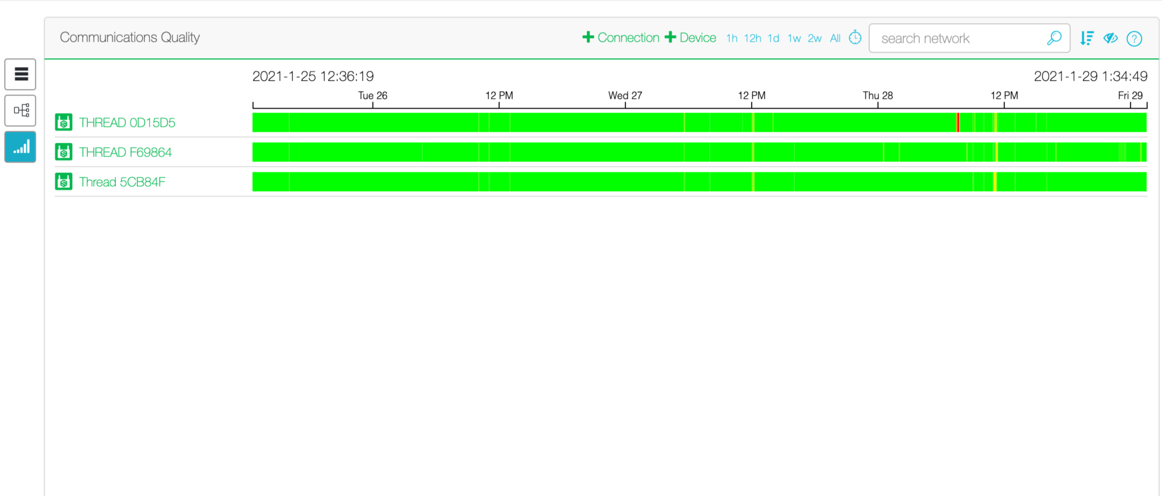Select the signal bars quality view
This screenshot has height=496, width=1162.
click(x=20, y=147)
